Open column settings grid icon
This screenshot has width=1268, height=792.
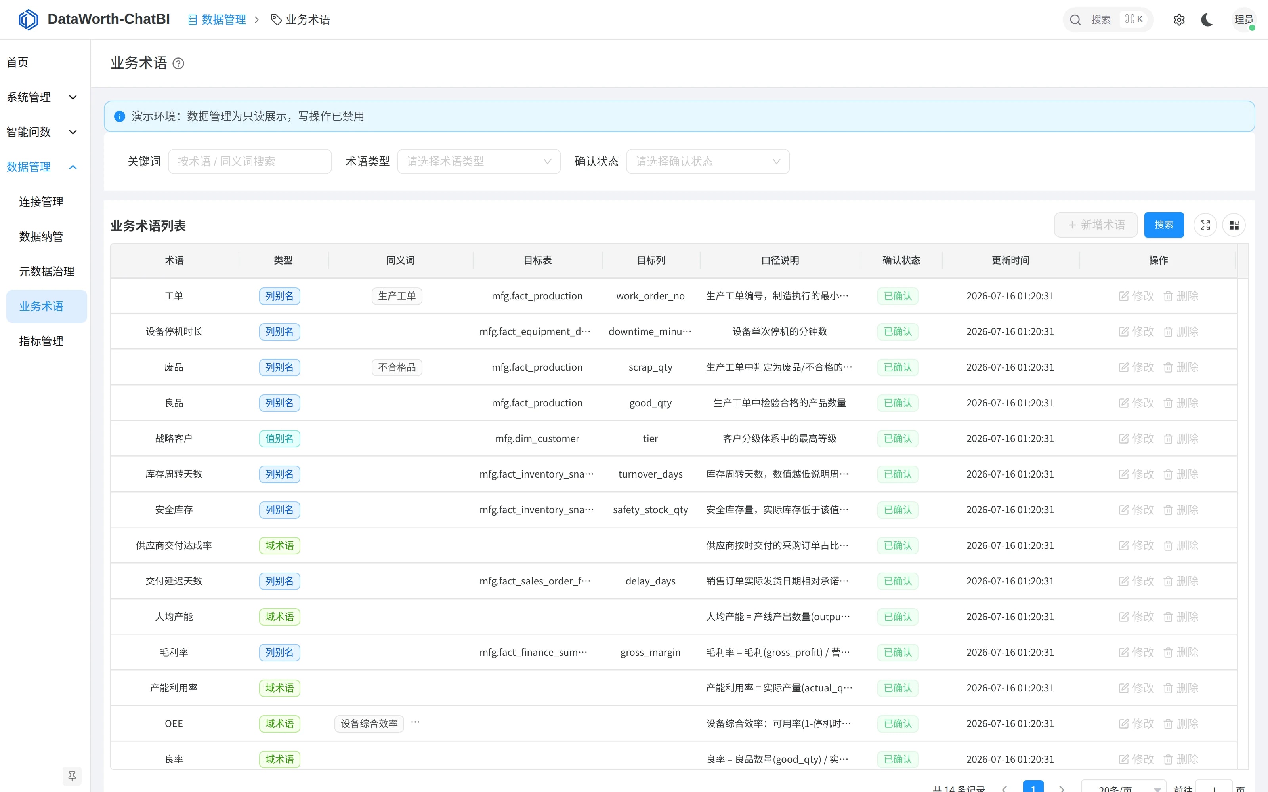(x=1234, y=225)
